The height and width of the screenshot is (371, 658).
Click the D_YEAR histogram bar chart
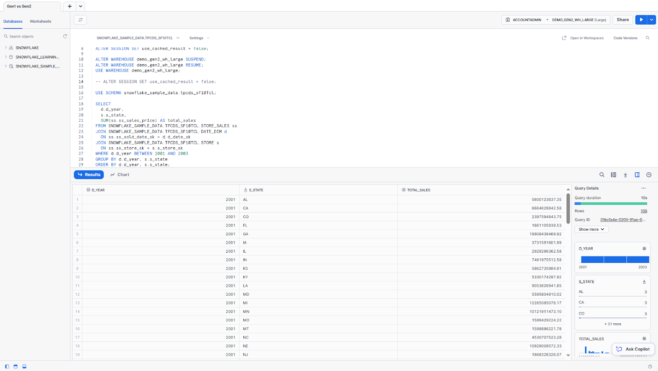pos(614,260)
